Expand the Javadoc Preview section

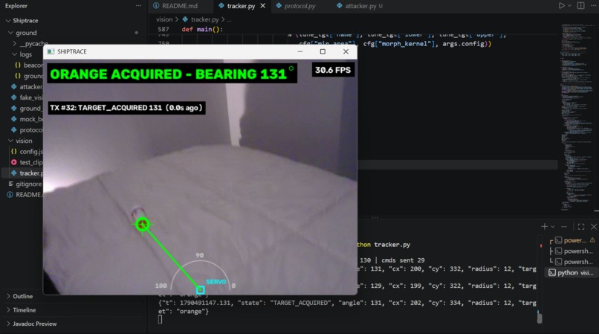click(x=34, y=324)
